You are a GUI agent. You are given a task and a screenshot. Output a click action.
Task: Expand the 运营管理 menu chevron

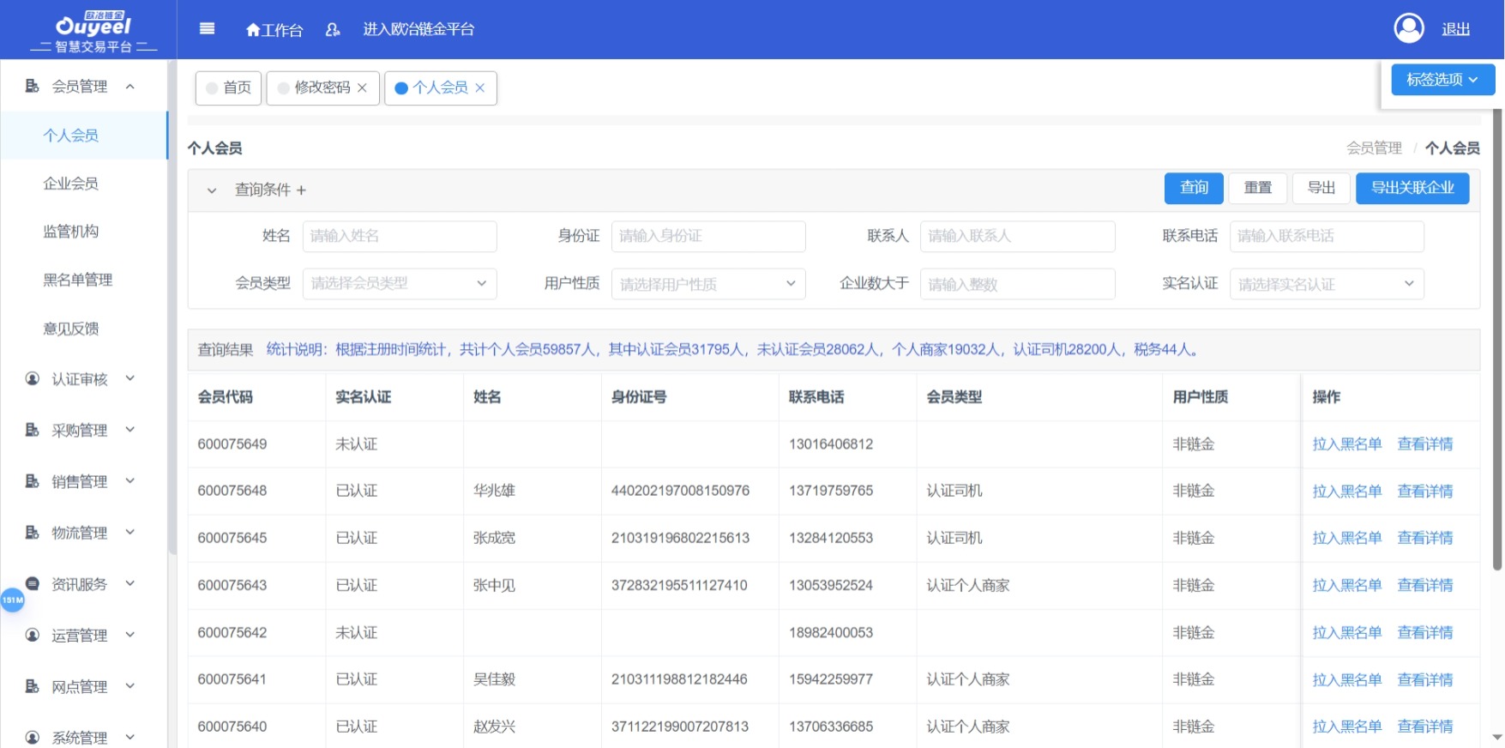[130, 635]
